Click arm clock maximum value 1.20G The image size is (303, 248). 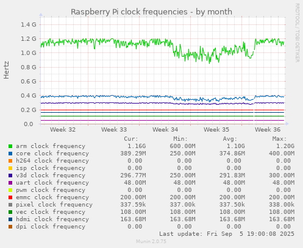(x=285, y=146)
